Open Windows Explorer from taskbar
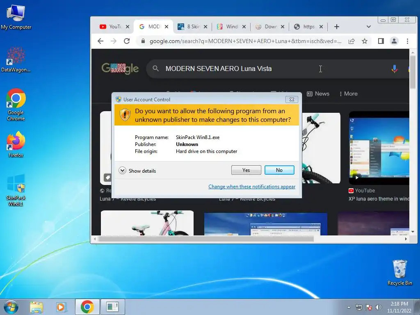The image size is (420, 315). (x=37, y=307)
